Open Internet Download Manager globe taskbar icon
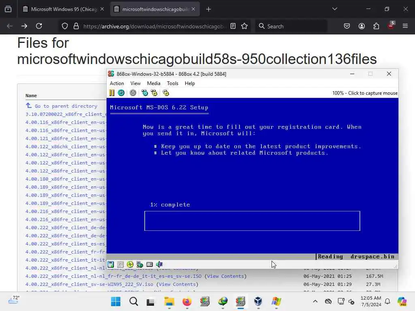415x311 pixels. [222, 301]
